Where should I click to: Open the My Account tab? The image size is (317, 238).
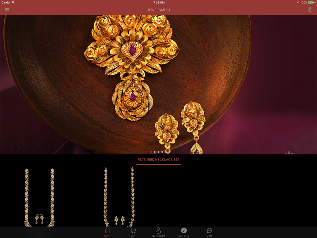pos(158,232)
